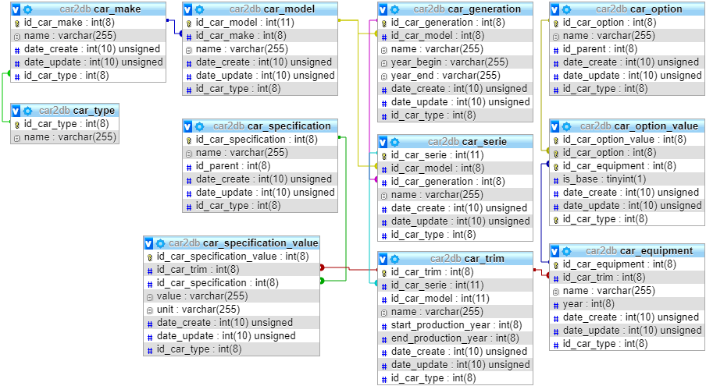Open the car_trim table gear icon

coord(395,259)
